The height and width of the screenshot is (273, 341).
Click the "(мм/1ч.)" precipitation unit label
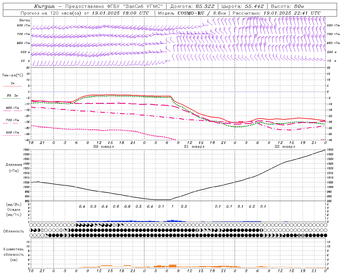(14, 215)
